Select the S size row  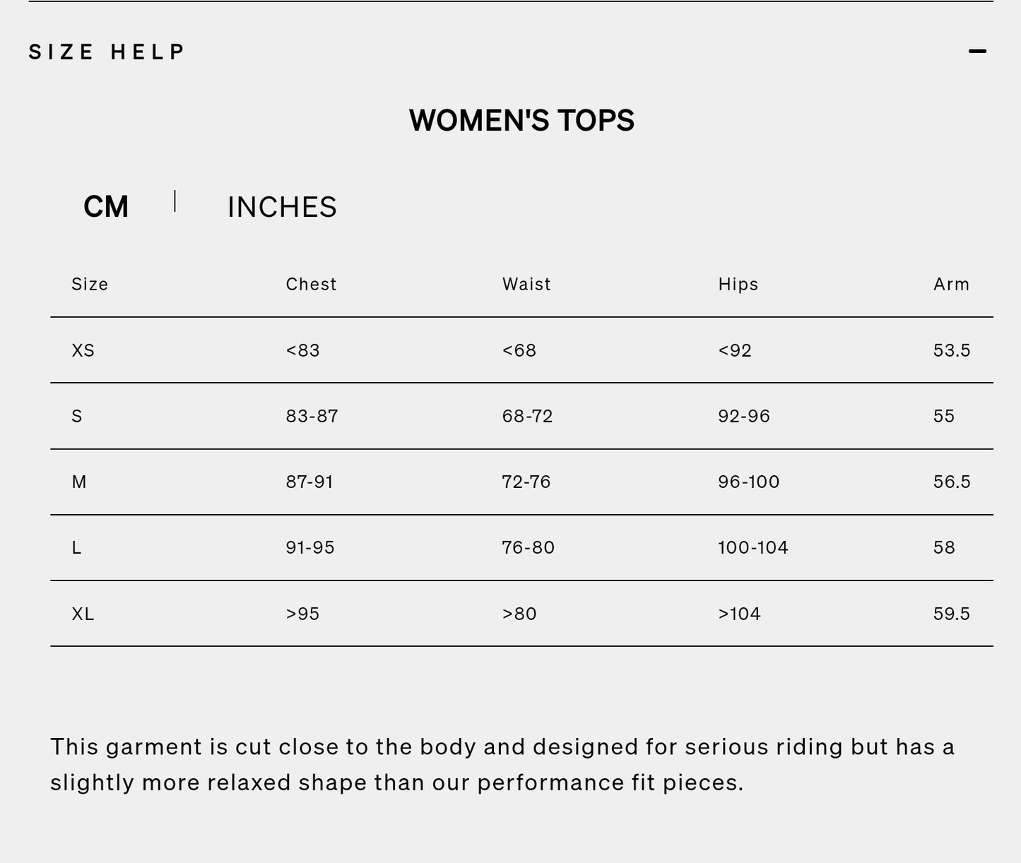(78, 416)
